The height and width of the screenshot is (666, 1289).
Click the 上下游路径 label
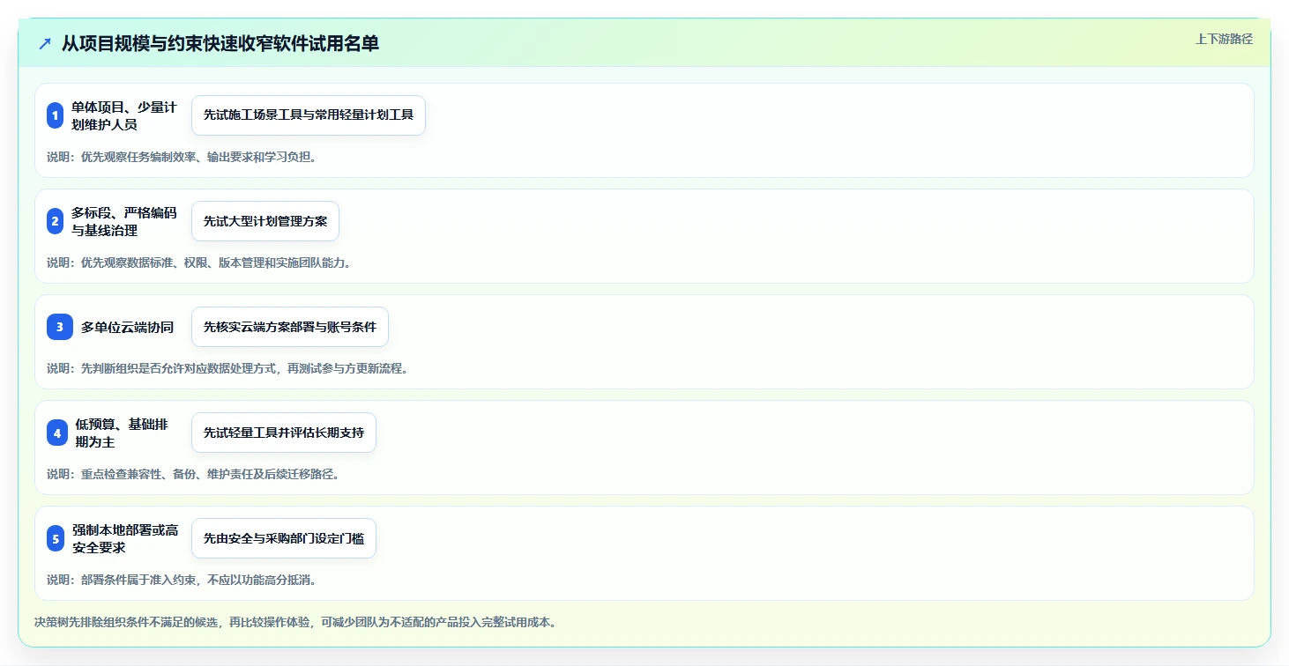pos(1224,39)
